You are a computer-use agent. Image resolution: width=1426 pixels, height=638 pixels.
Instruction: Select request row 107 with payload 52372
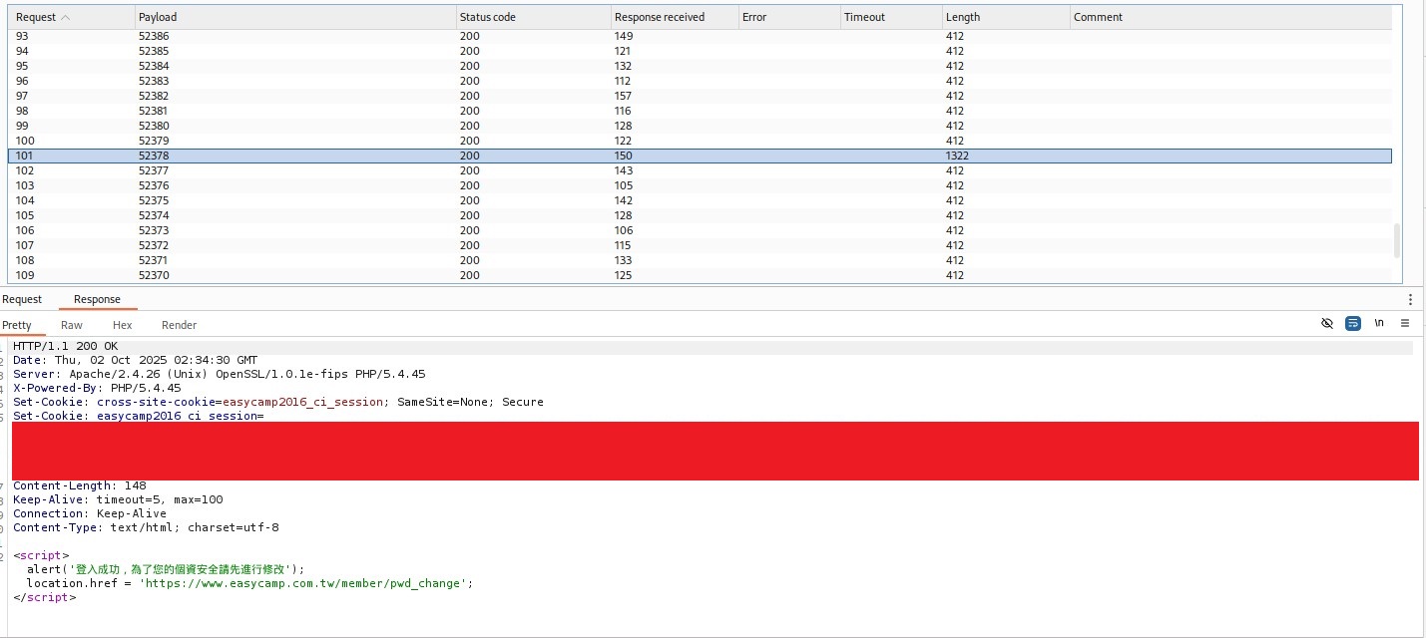tap(700, 245)
